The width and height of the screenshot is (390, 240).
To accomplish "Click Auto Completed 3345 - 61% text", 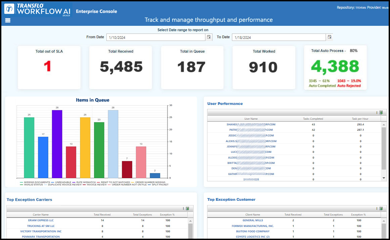I will point(322,83).
